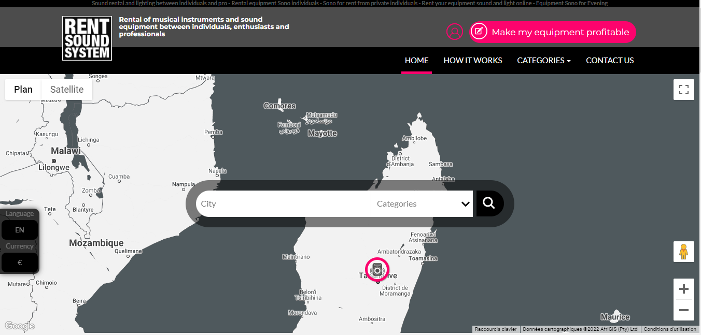Open the How It Works page

click(x=472, y=61)
